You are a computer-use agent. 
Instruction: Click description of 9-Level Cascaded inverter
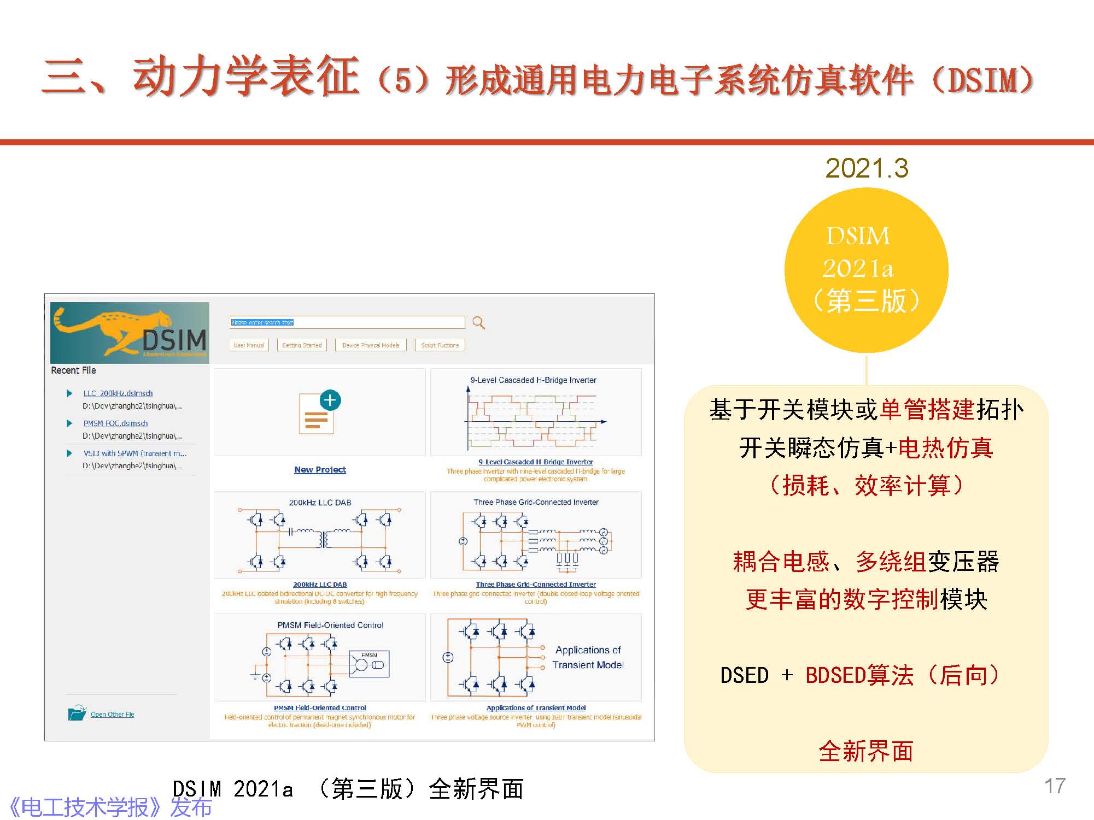tap(536, 475)
